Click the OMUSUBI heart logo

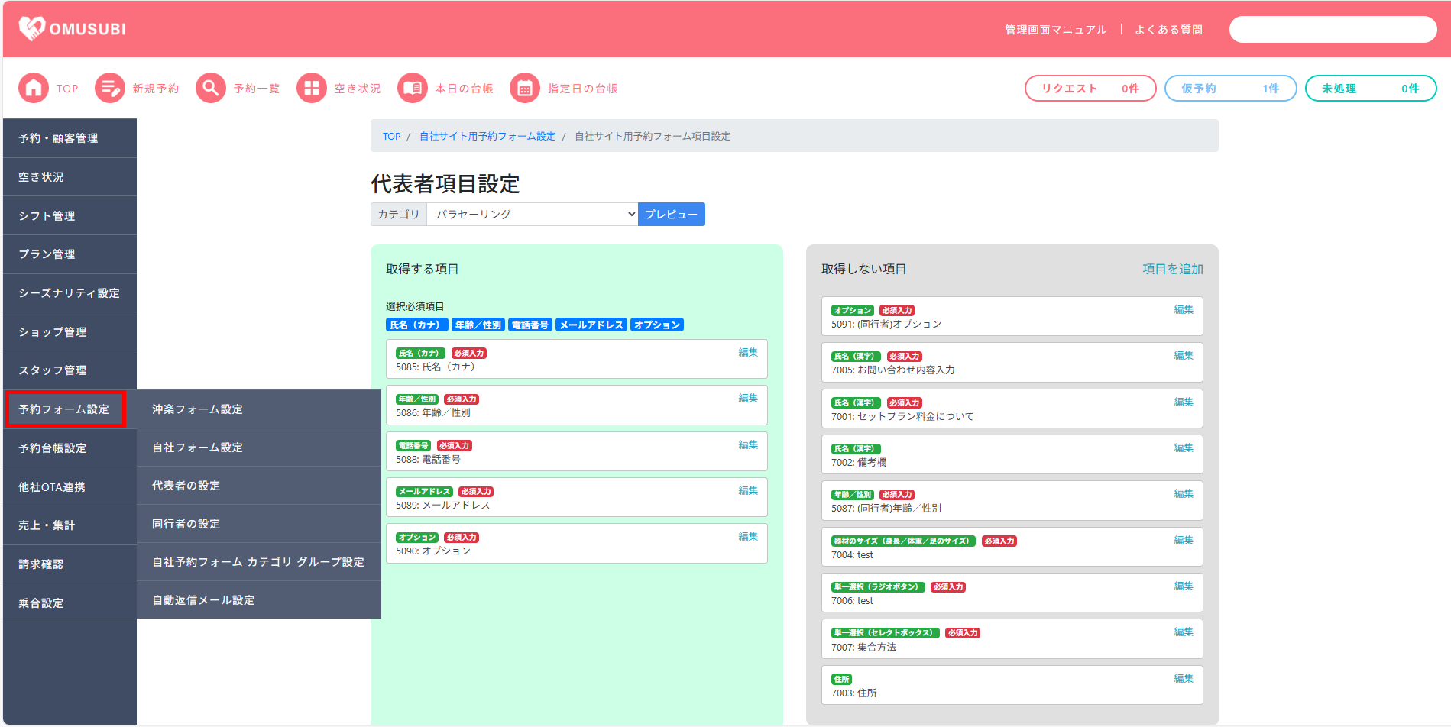pyautogui.click(x=32, y=29)
